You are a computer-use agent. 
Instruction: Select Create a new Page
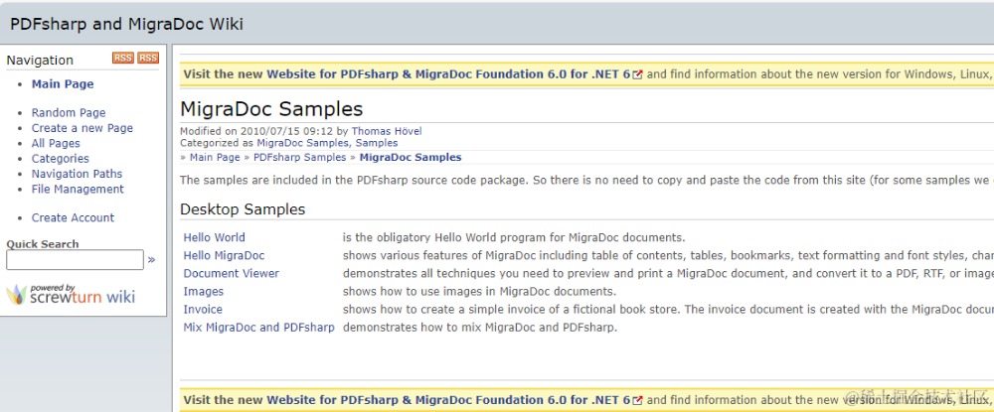83,128
